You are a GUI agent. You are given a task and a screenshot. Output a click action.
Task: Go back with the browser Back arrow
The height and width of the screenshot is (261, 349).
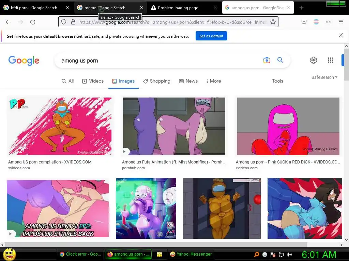click(x=8, y=22)
